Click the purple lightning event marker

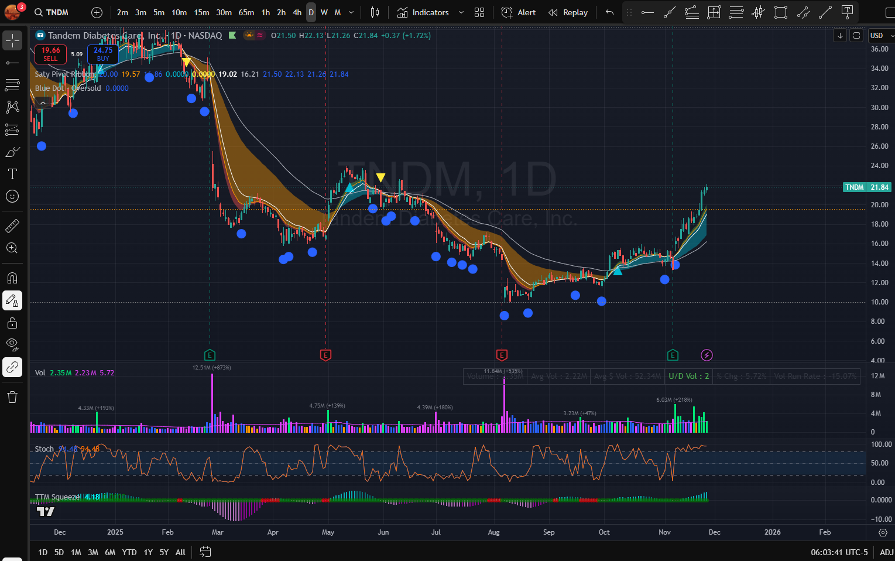tap(707, 355)
